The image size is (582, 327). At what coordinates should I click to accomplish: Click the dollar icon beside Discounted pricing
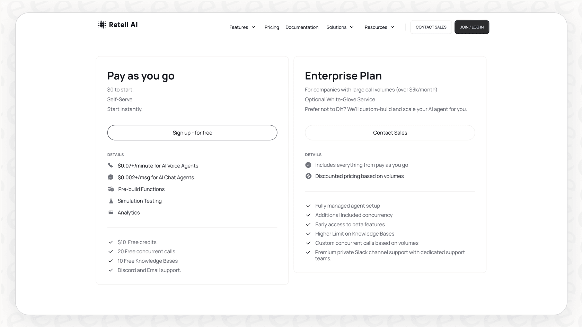tap(308, 176)
